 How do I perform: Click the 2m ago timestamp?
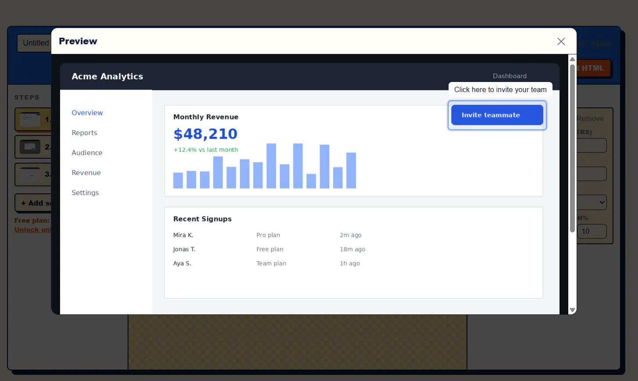click(351, 235)
